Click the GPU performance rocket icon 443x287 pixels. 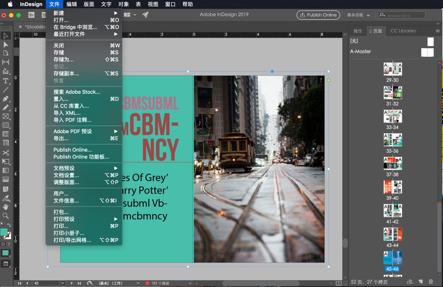146,15
